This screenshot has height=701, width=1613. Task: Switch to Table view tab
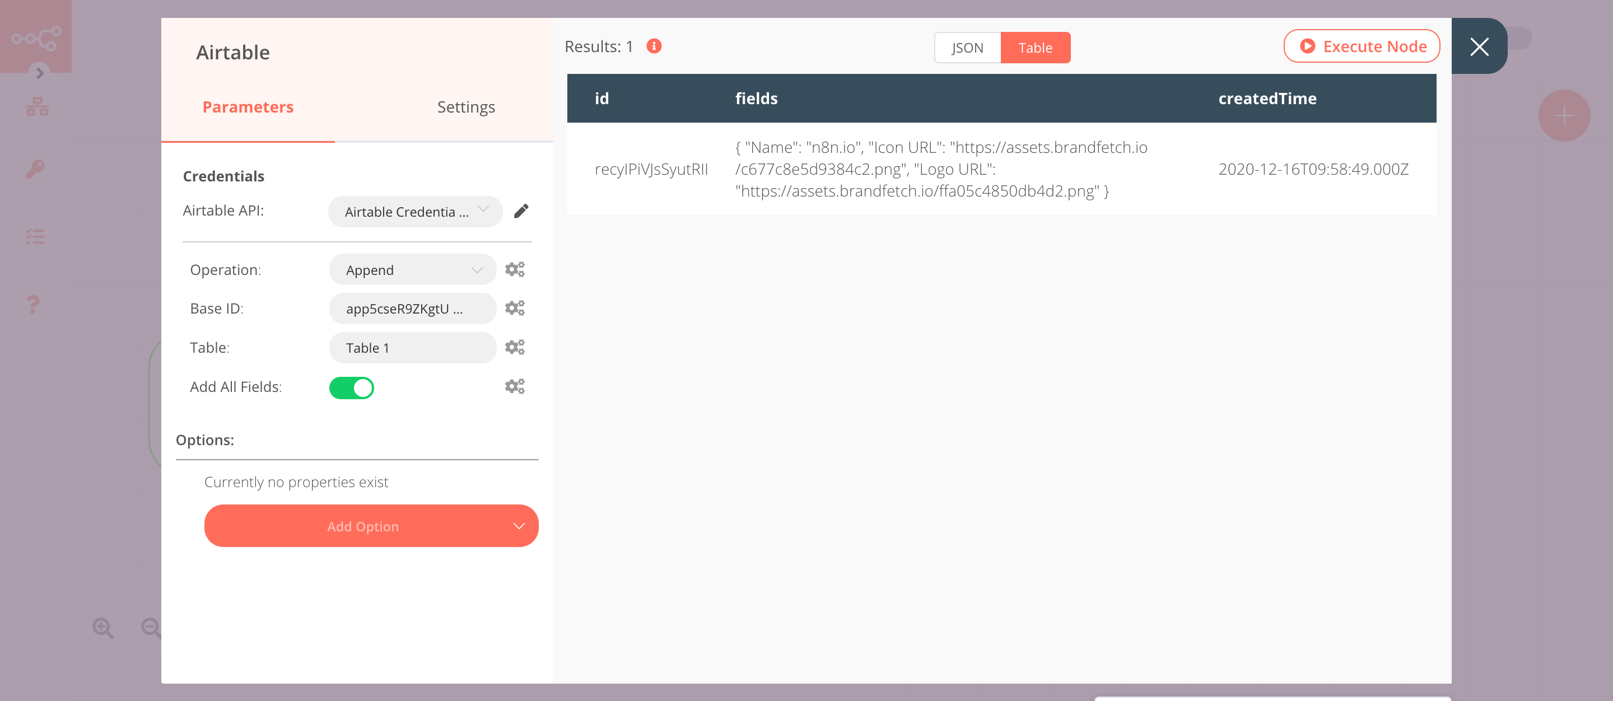[x=1036, y=47]
